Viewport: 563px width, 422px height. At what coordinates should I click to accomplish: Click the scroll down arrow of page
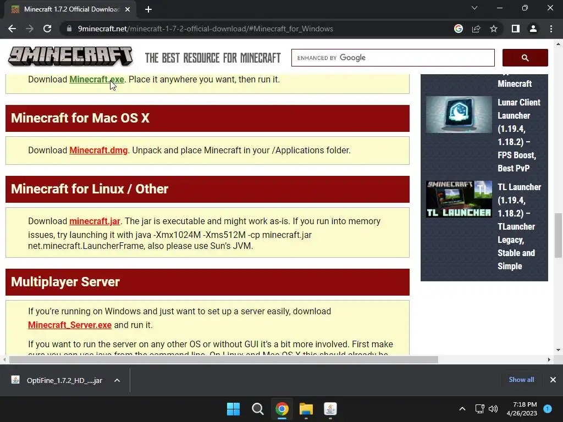558,350
